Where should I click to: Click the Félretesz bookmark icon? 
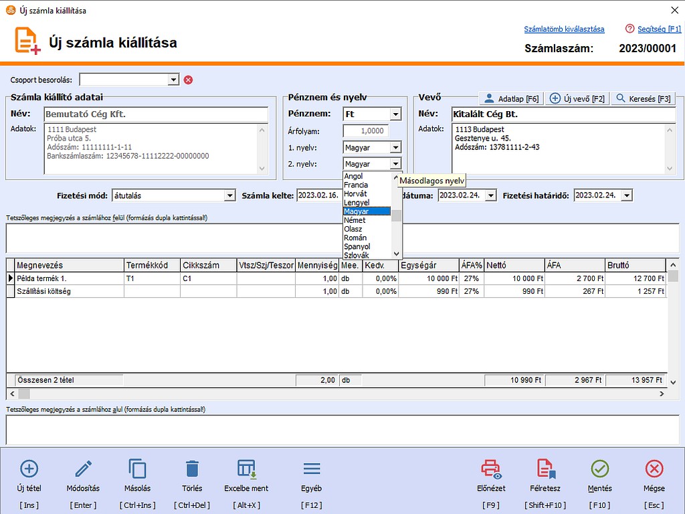(x=546, y=468)
